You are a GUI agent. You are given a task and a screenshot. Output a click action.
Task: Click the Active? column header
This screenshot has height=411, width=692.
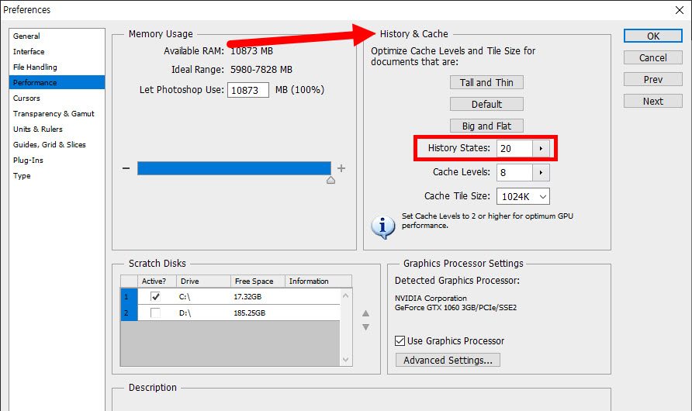point(157,281)
